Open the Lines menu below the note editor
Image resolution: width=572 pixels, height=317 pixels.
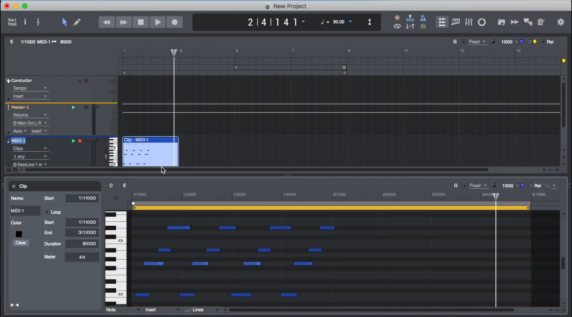pyautogui.click(x=202, y=310)
